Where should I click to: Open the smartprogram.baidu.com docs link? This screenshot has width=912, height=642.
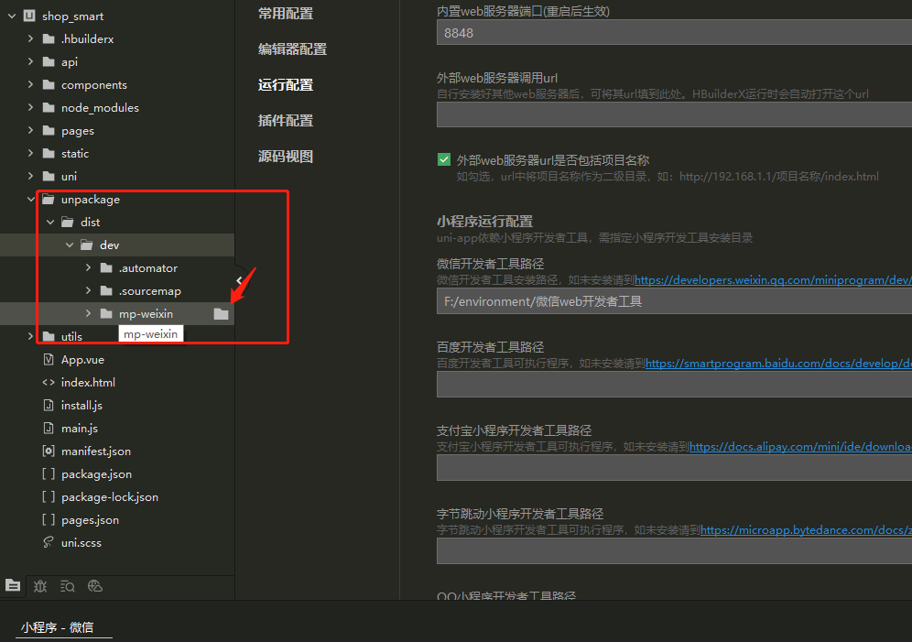tap(777, 364)
